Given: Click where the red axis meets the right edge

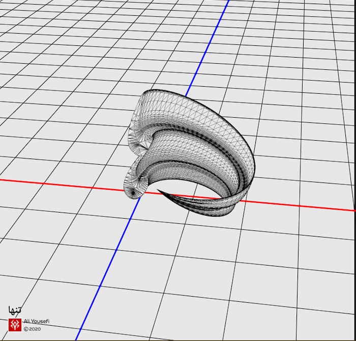Looking at the screenshot, I should pyautogui.click(x=353, y=210).
